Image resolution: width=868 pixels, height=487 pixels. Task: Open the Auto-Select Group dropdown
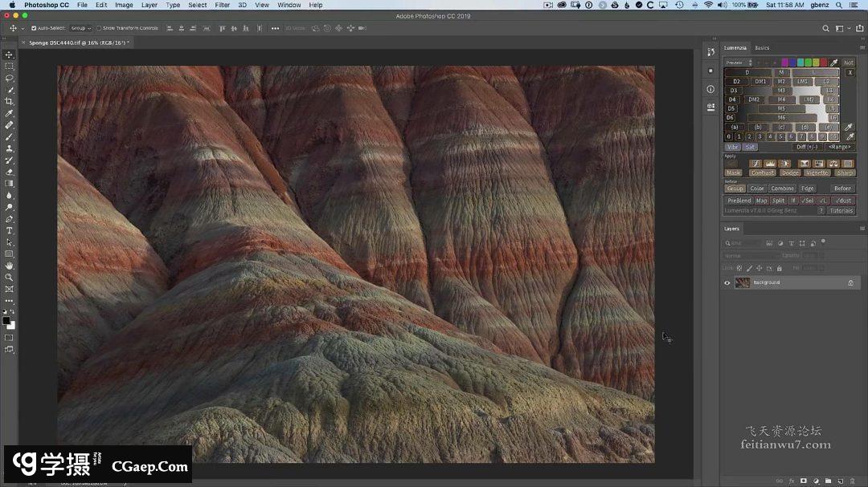tap(80, 28)
